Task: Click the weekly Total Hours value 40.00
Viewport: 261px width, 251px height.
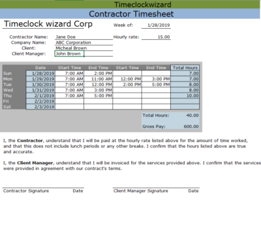Action: coord(192,115)
